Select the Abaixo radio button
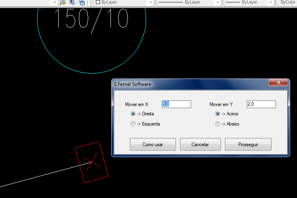The width and height of the screenshot is (297, 198). point(218,124)
